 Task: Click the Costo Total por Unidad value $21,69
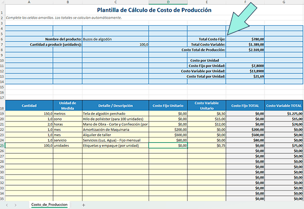[245, 76]
